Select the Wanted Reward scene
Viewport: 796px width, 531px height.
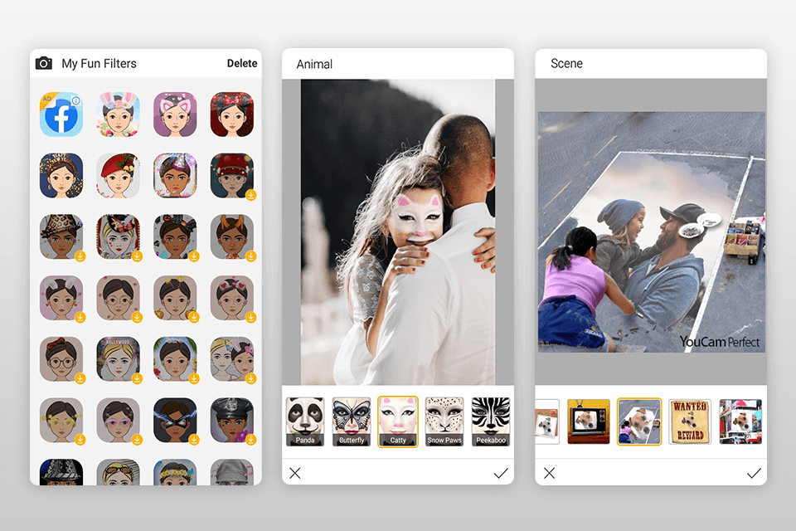click(x=689, y=421)
